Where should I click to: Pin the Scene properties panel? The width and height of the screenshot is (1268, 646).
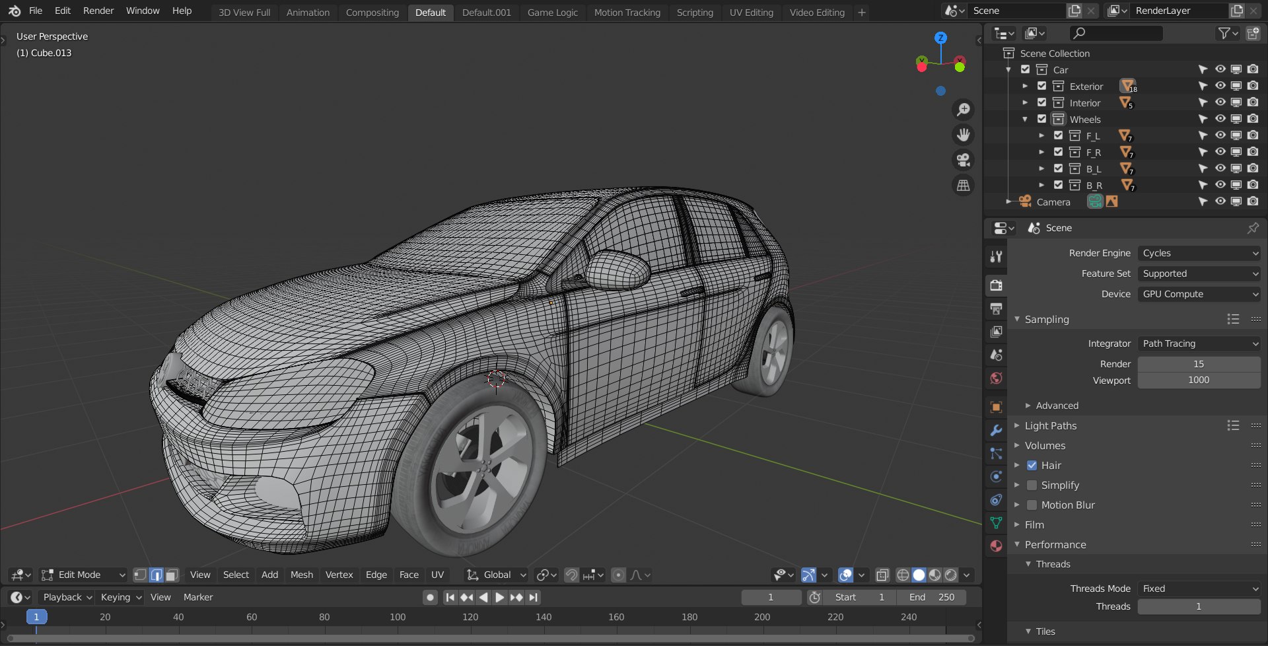click(1253, 228)
